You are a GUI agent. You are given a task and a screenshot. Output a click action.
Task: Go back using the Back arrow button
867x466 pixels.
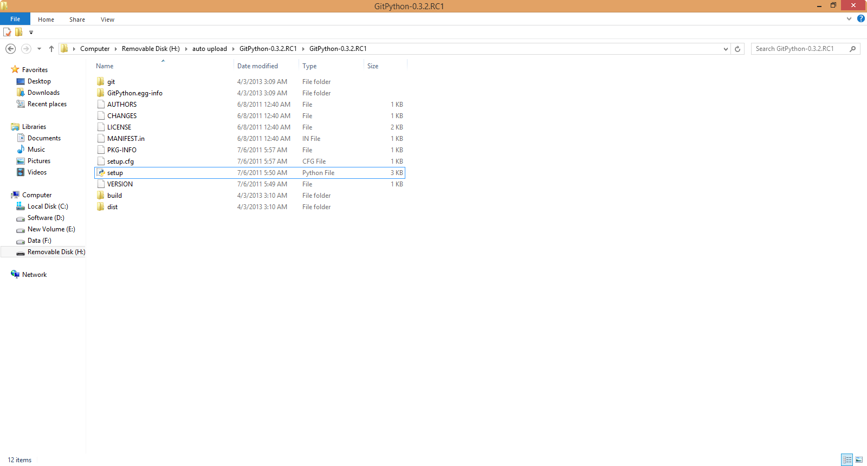coord(10,49)
